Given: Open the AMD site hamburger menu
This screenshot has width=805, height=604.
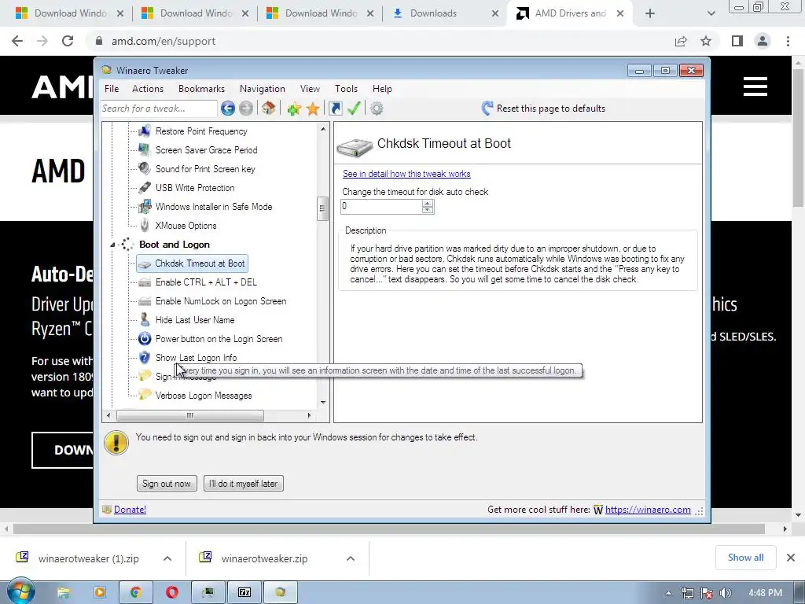Looking at the screenshot, I should coord(755,87).
